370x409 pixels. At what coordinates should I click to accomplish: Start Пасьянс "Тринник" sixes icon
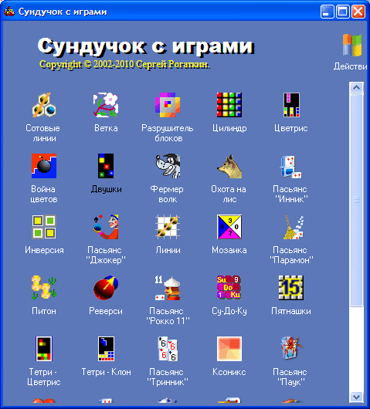pos(168,349)
